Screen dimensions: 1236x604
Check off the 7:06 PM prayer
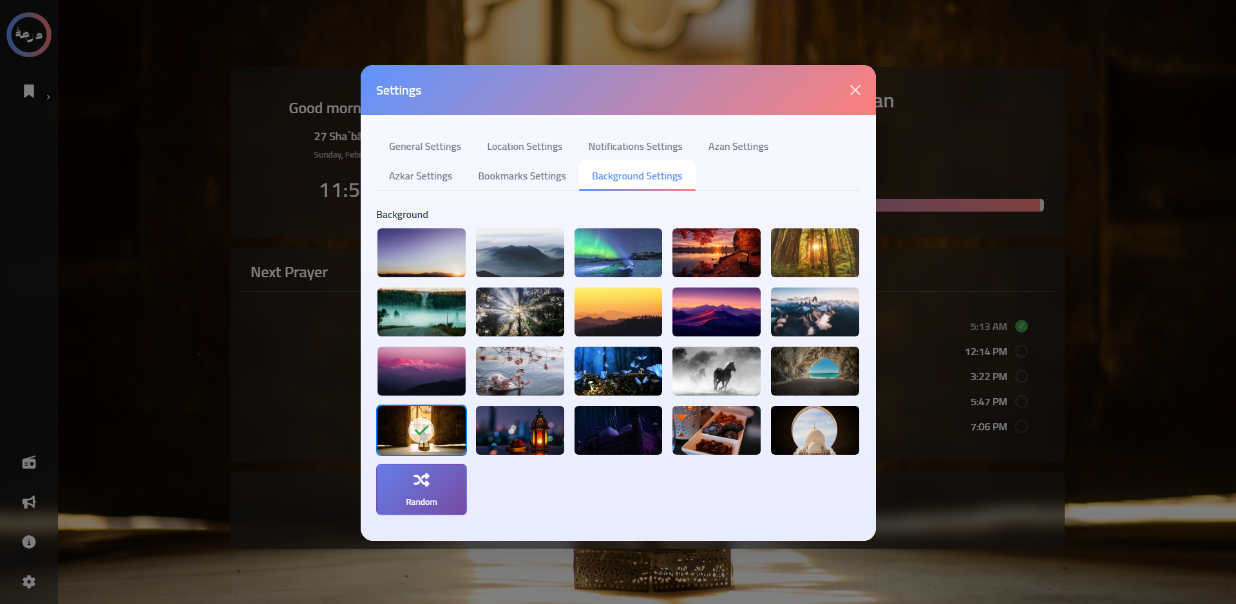[1021, 426]
